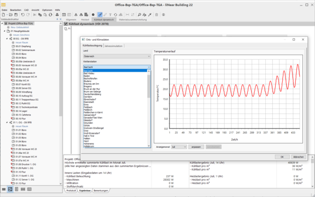Viewport: 315px width, 197px height.
Task: Open the Anzeigemonat dropdown showing Juli
Action: (179, 147)
